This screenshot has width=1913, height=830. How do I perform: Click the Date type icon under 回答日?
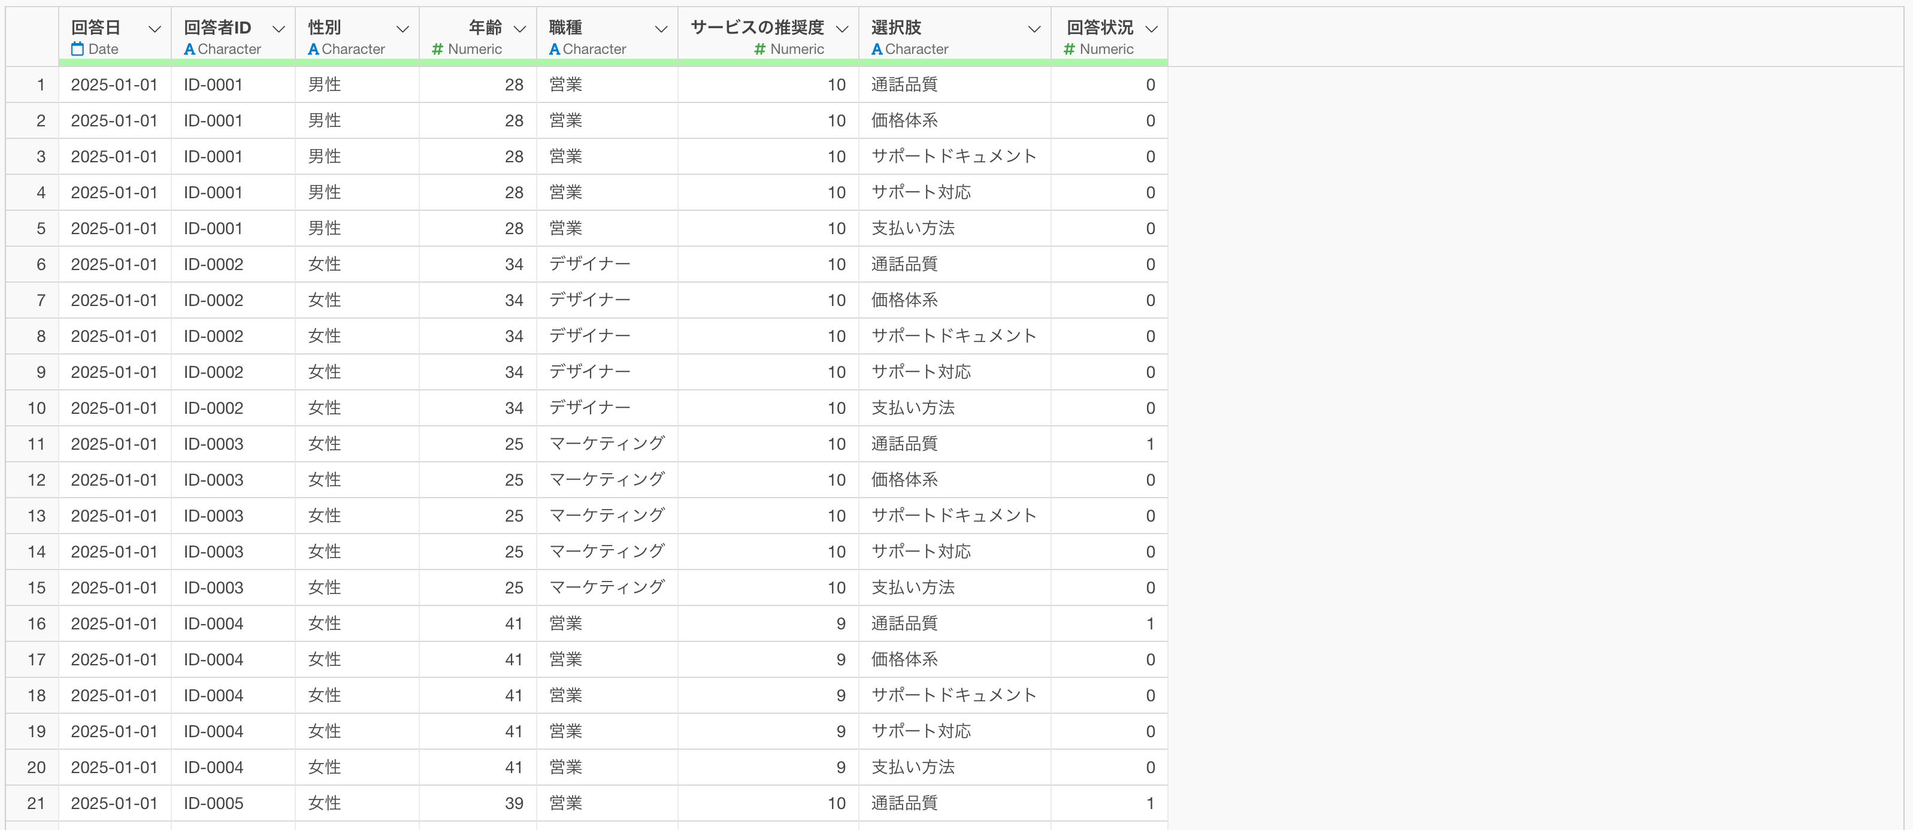(77, 49)
